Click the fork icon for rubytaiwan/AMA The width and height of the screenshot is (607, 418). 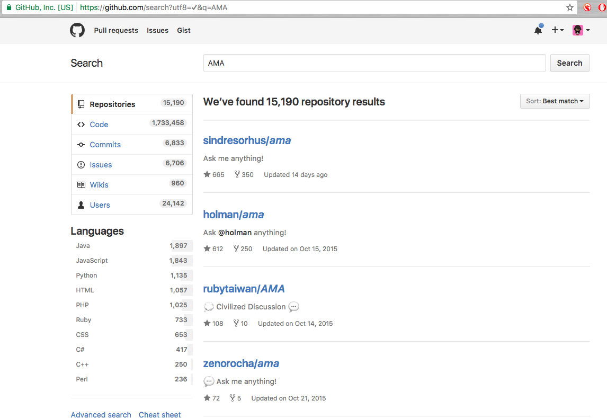tap(236, 323)
